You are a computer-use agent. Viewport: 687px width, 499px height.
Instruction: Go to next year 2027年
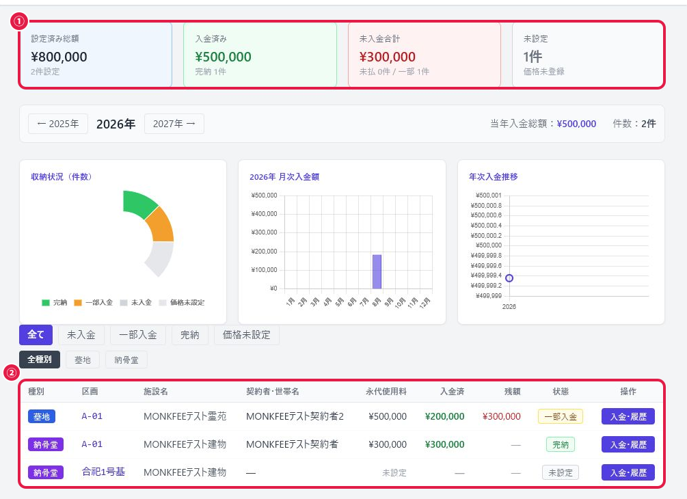pyautogui.click(x=174, y=124)
